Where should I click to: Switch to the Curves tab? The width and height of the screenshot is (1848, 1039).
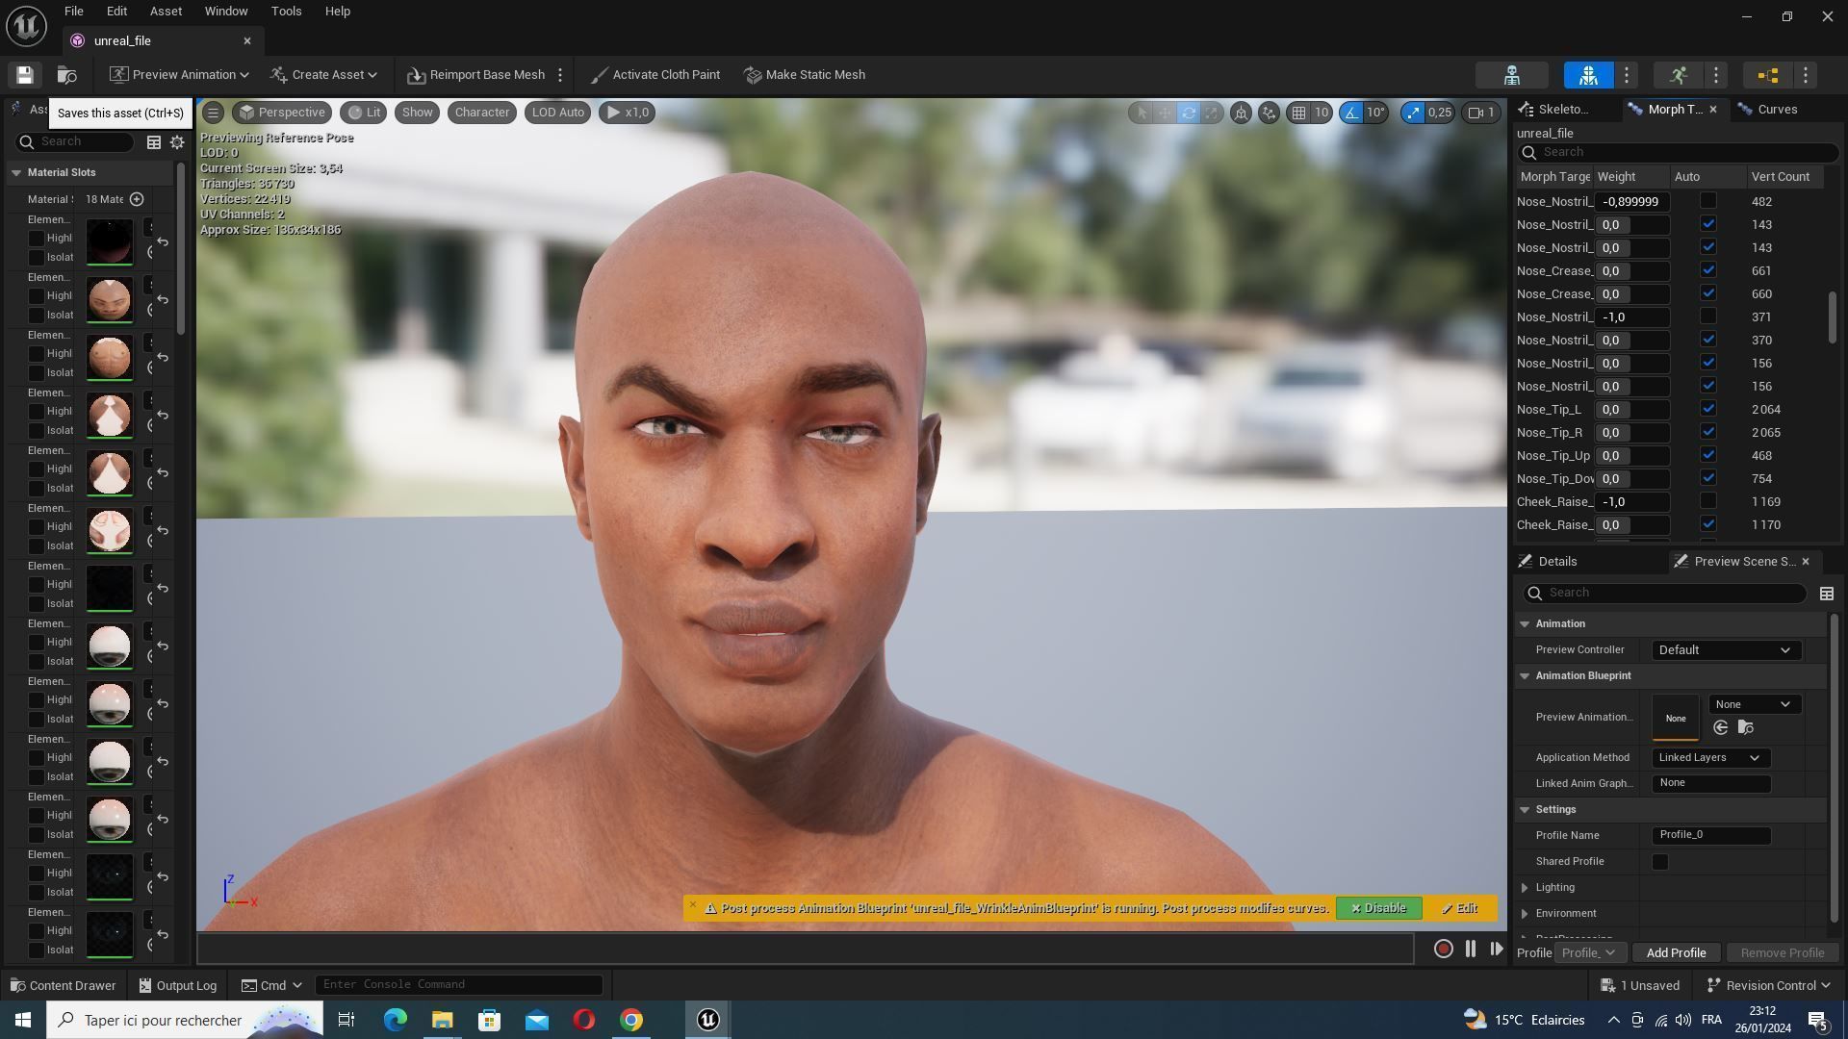click(1776, 110)
